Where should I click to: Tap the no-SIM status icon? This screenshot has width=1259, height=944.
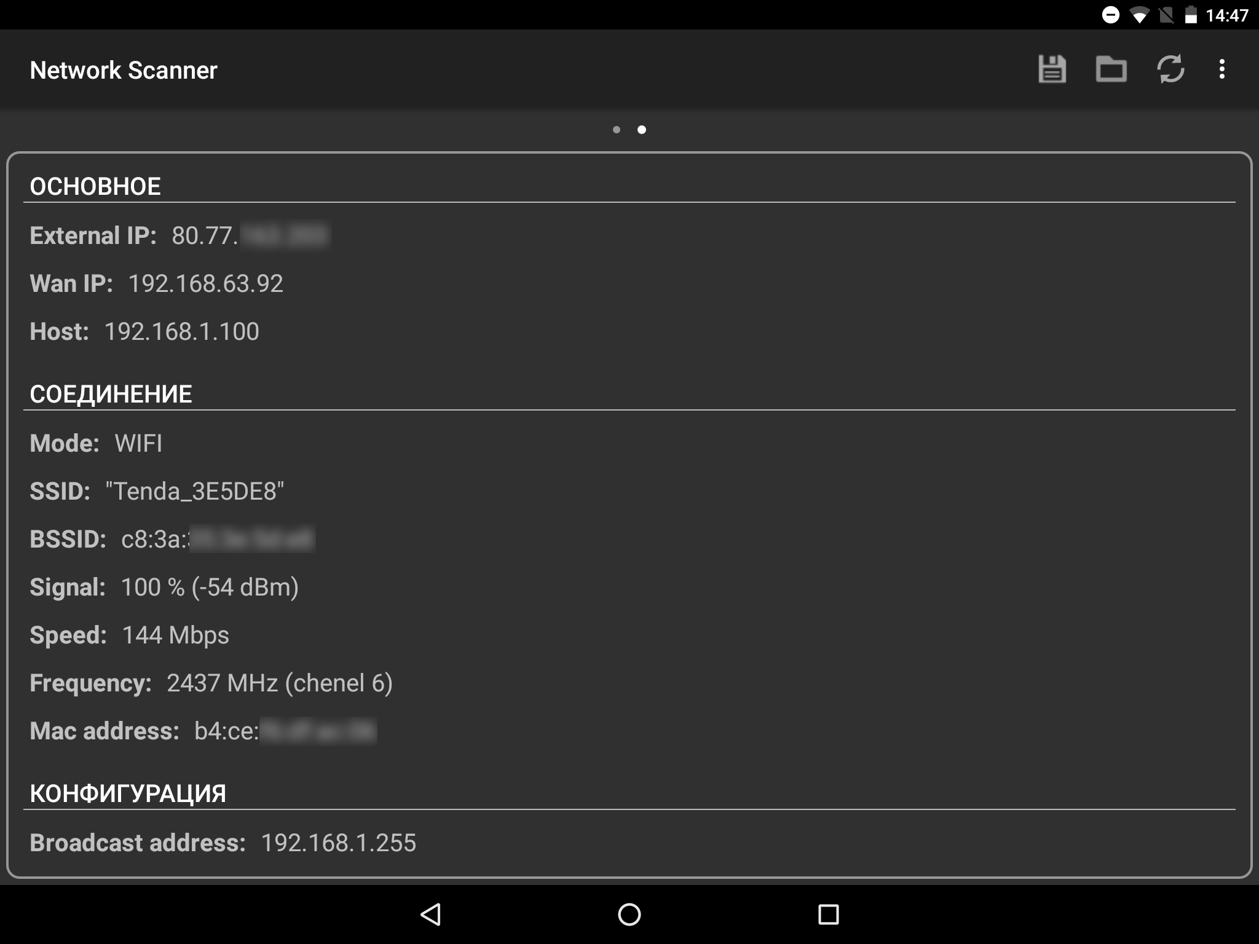pos(1166,15)
